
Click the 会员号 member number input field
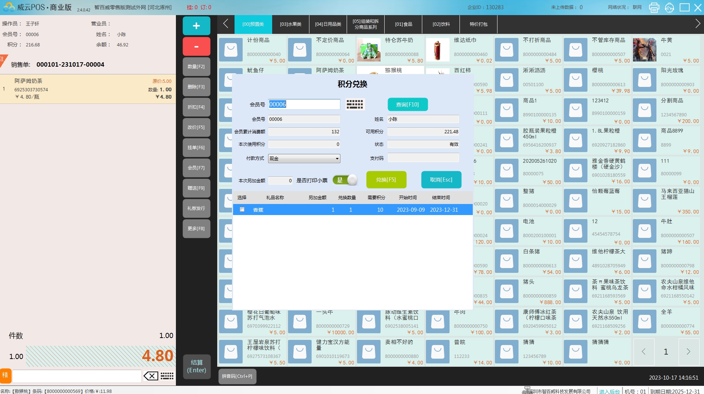pos(304,104)
